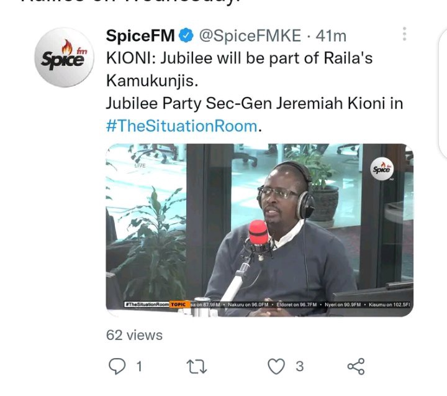The height and width of the screenshot is (396, 447).
Task: Open the SpiceFM profile avatar
Action: pos(64,57)
